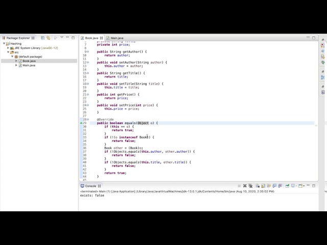Image resolution: width=327 pixels, height=245 pixels.
Task: Click the Open Console icon
Action: [x=300, y=186]
